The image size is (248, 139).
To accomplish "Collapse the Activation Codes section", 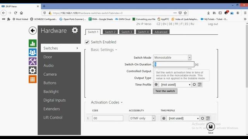I will click(x=107, y=102).
